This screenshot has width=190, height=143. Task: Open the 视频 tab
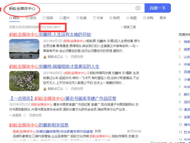click(x=48, y=18)
